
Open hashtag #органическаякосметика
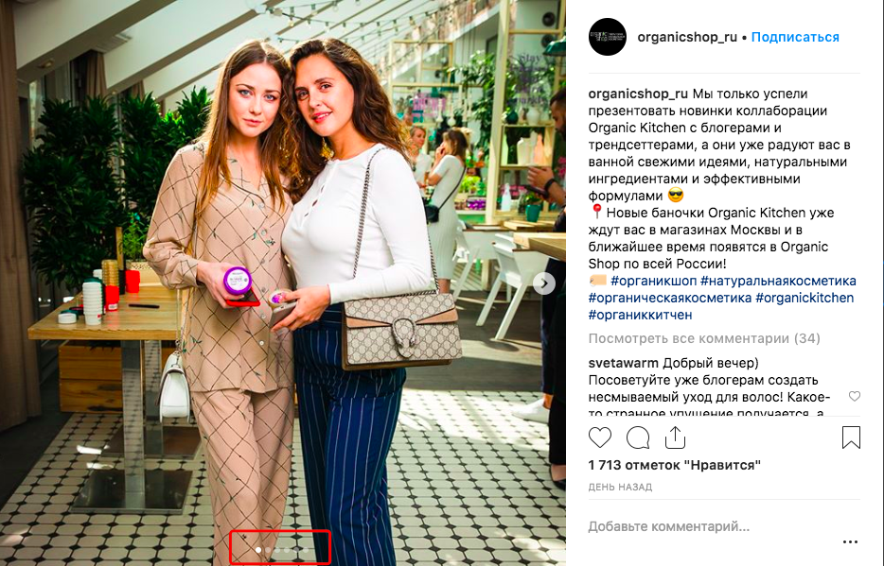pos(670,298)
